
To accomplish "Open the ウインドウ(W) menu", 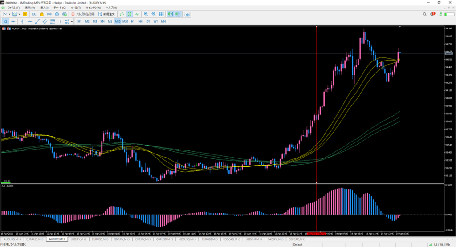I will 93,8.
